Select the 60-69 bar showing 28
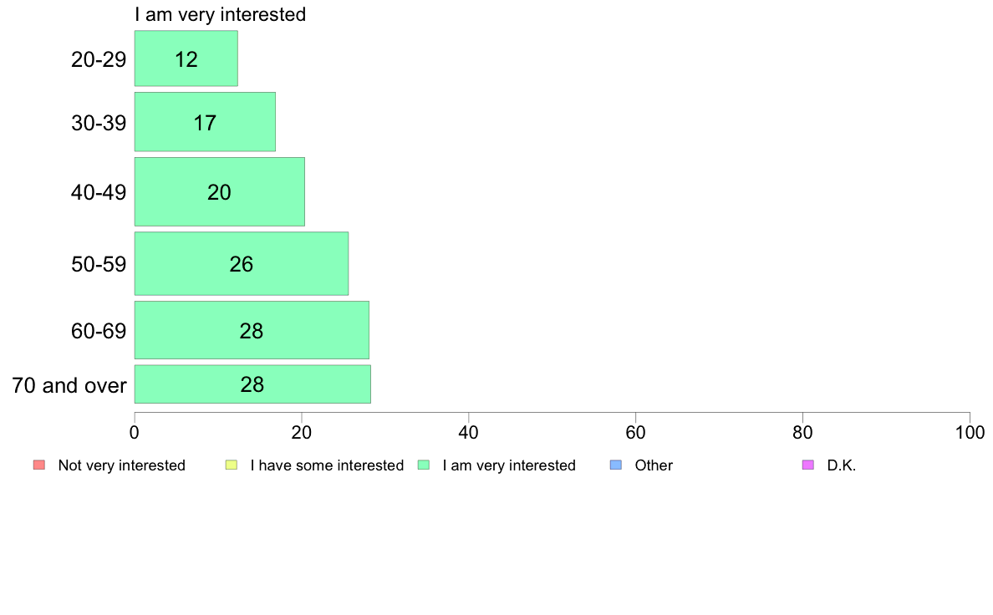The width and height of the screenshot is (993, 615). pos(252,330)
